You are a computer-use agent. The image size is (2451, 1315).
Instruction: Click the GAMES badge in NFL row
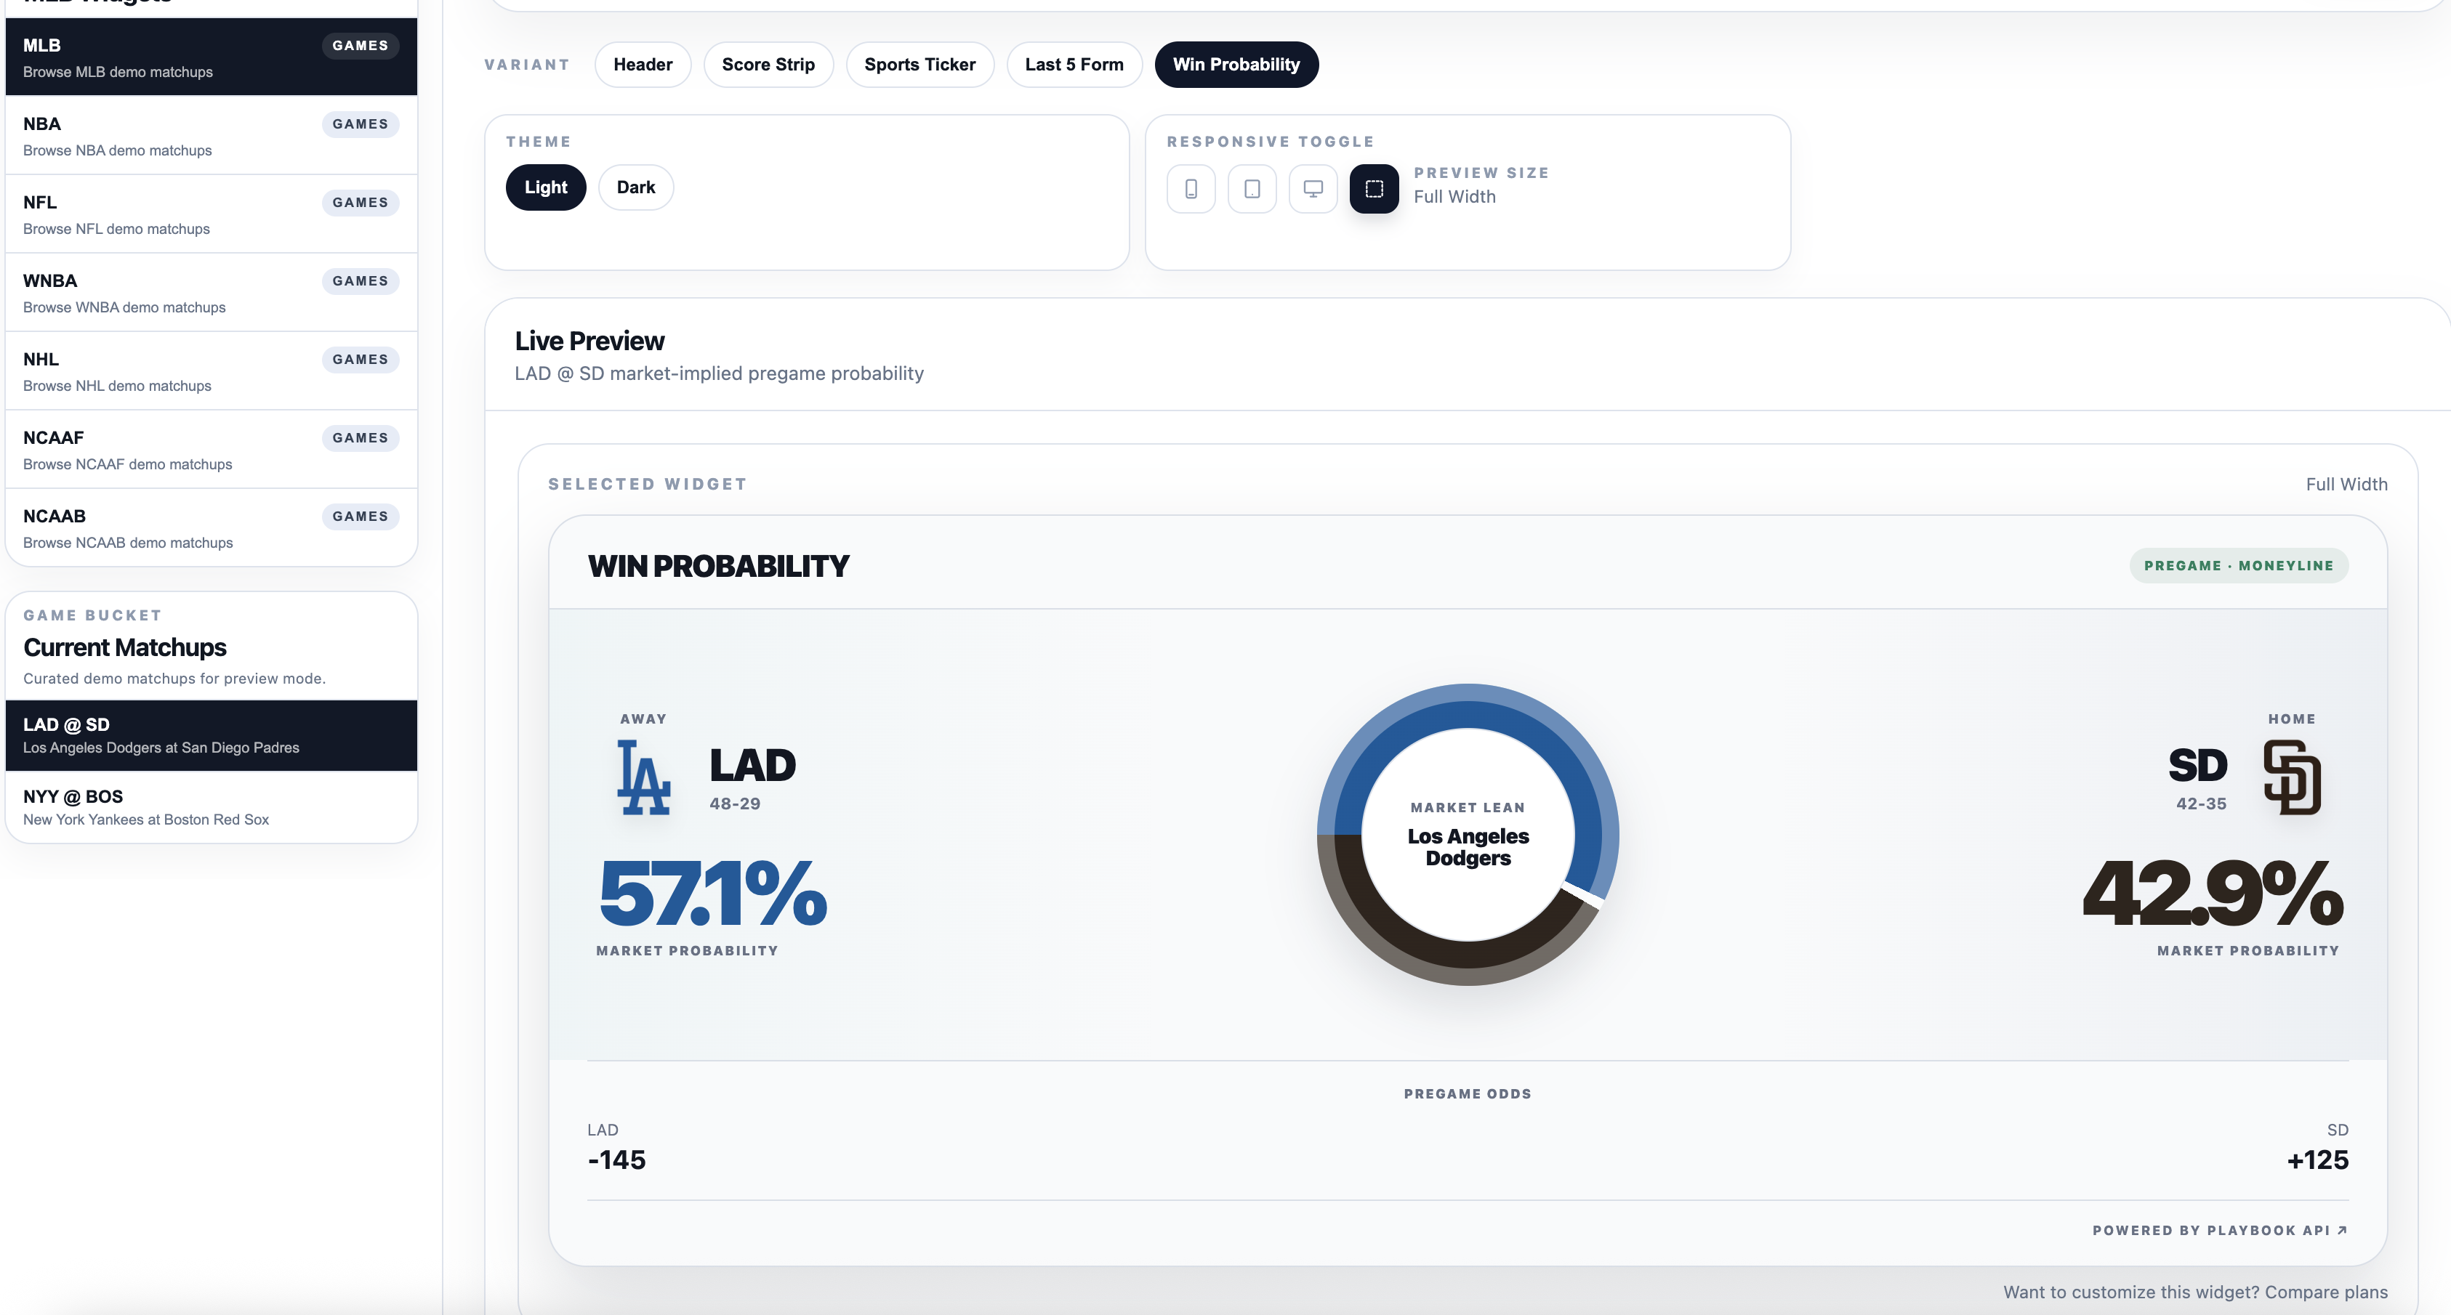tap(361, 203)
